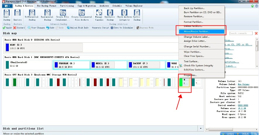Select the Unallocated 63.2 GB block
Image resolution: width=259 pixels, height=135 pixels.
pos(28,65)
